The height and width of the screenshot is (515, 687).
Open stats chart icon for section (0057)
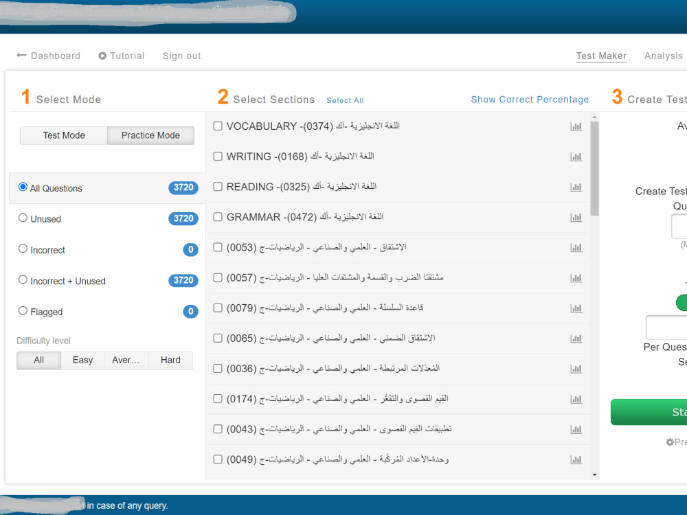click(576, 277)
